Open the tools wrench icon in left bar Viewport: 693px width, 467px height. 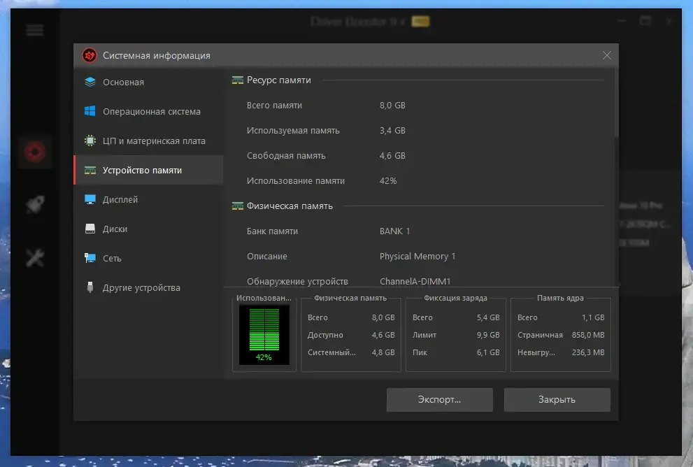coord(35,258)
